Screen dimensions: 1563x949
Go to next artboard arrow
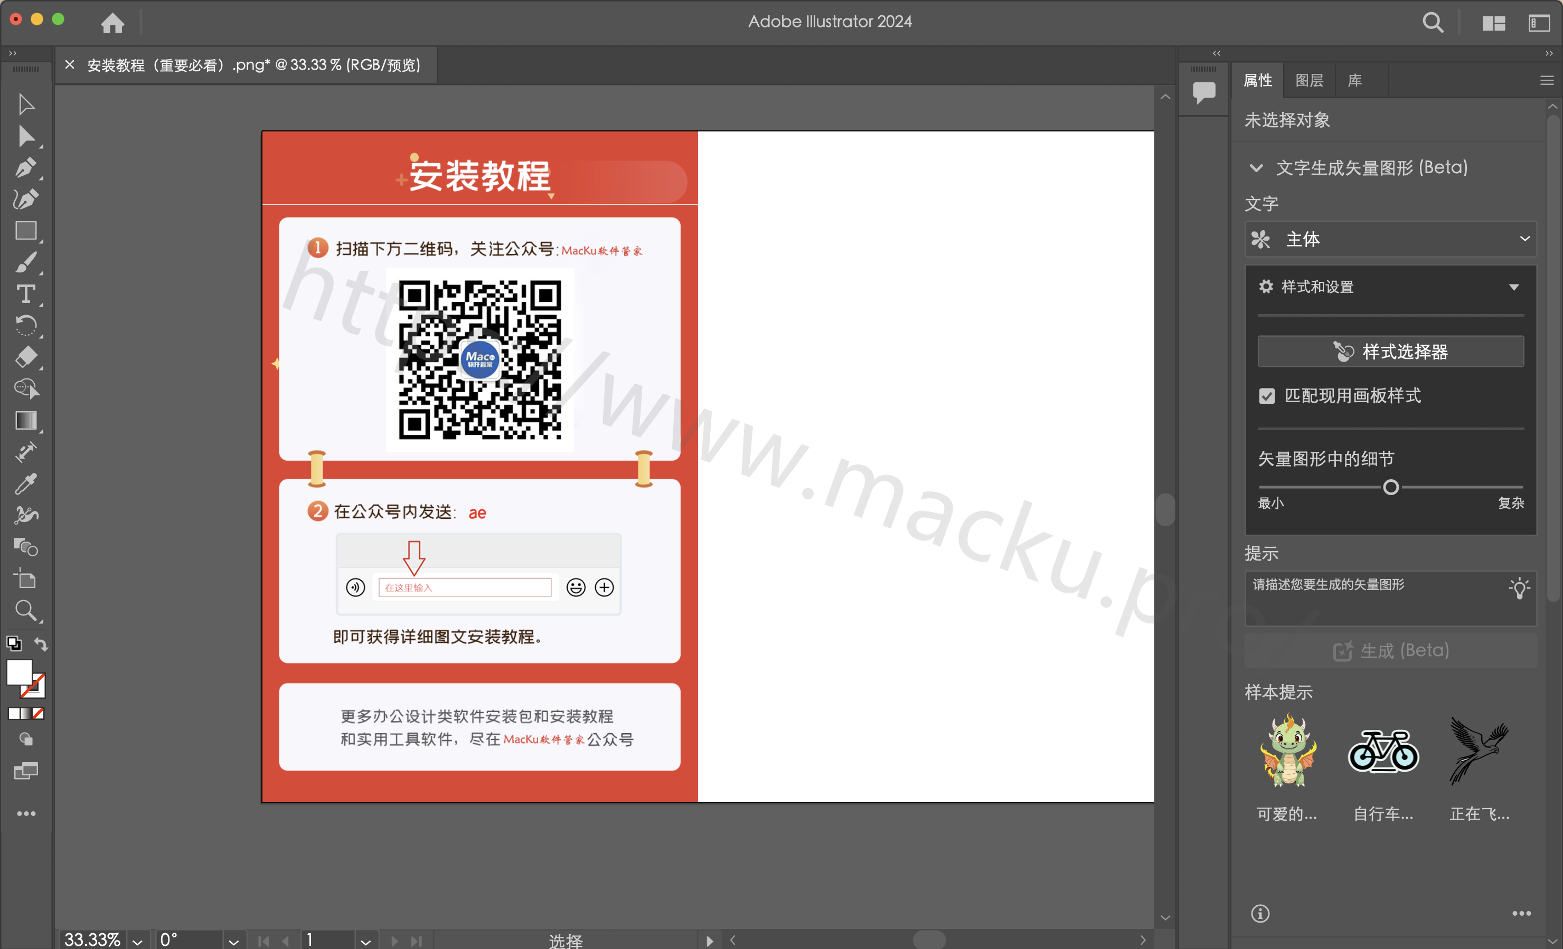pos(394,942)
